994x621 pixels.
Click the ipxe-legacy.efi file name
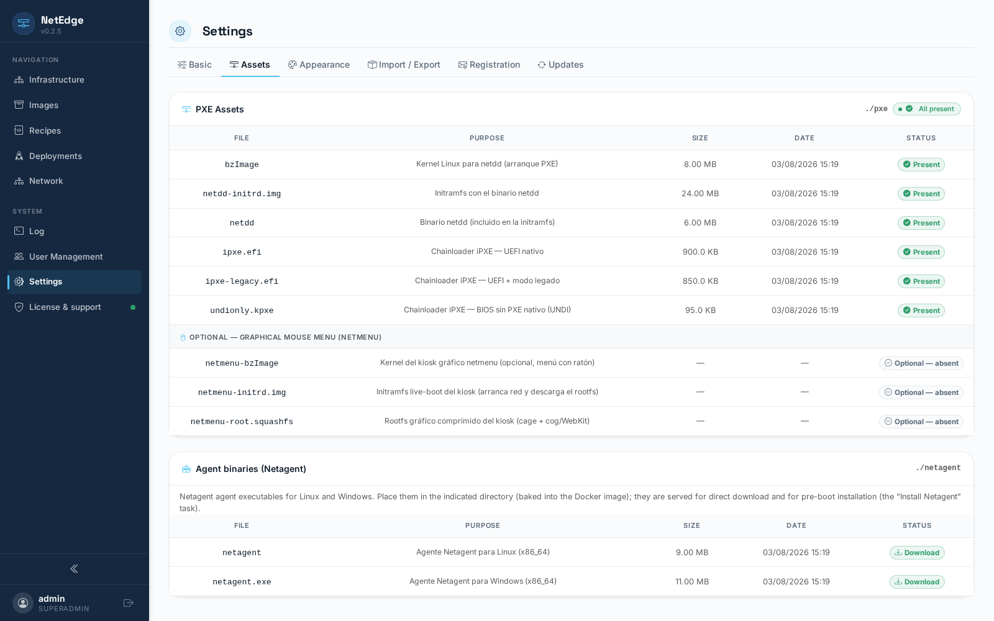242,281
